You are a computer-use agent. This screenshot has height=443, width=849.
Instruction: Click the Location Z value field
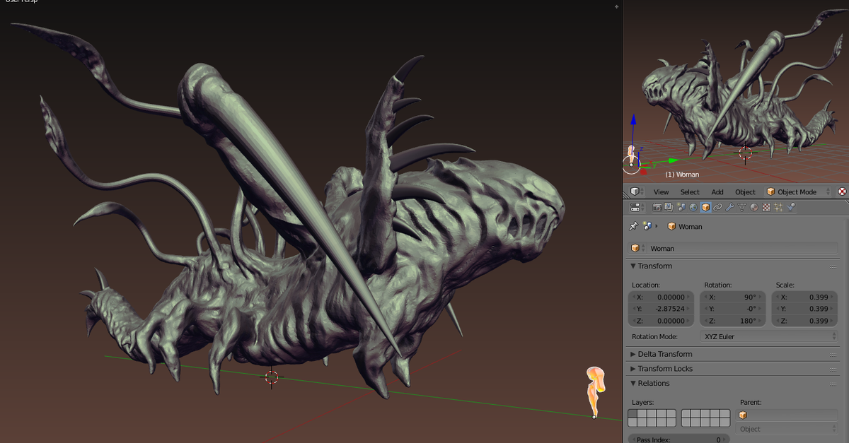click(x=662, y=321)
